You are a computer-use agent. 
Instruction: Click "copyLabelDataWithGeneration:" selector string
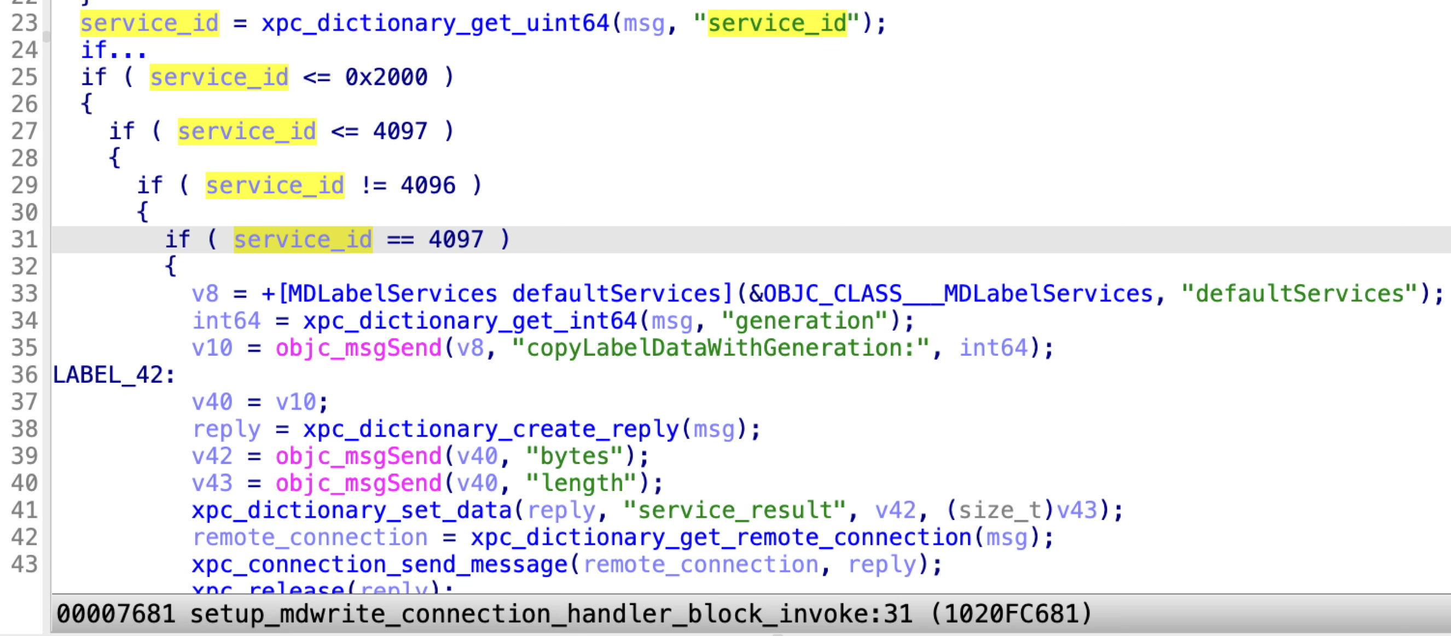(x=721, y=348)
